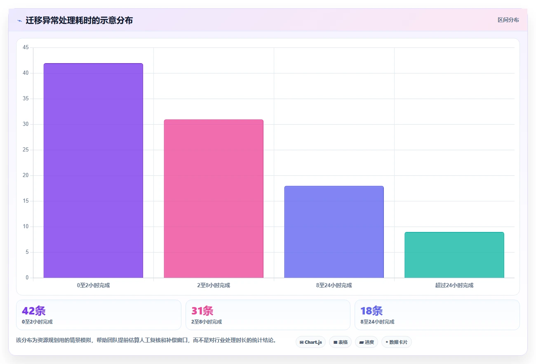
Task: Click the pink 2至8小时完成 bar
Action: (x=214, y=199)
